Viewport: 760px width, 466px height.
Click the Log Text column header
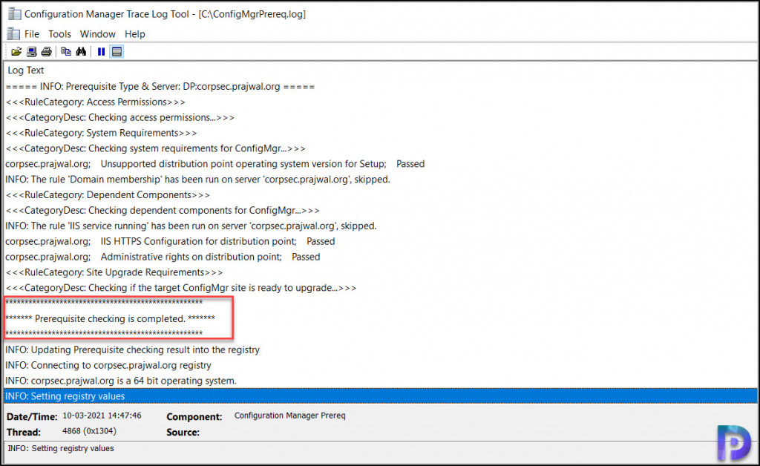click(x=26, y=70)
